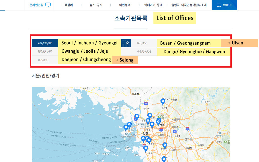This screenshot has height=162, width=259.
Task: Click the westernmost map pin near 영종도
Action: [126, 128]
